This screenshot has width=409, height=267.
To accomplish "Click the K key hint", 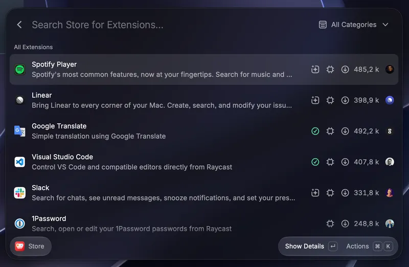I will coord(388,246).
